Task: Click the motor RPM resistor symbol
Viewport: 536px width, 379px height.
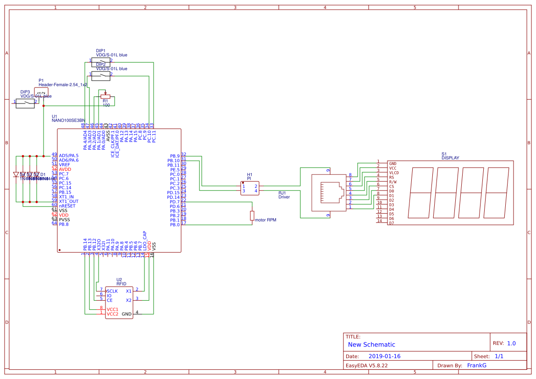Action: 253,215
